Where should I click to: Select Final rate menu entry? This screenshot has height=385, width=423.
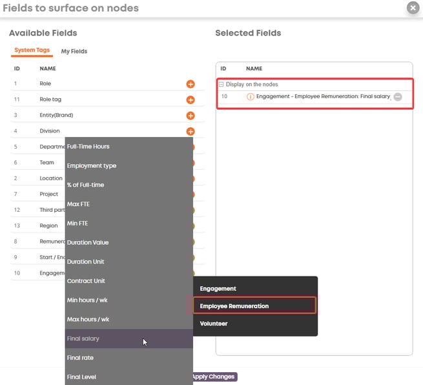click(81, 358)
